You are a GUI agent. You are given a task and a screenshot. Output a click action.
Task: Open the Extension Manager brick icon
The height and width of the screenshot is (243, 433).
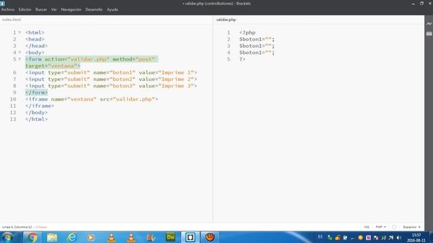[429, 33]
